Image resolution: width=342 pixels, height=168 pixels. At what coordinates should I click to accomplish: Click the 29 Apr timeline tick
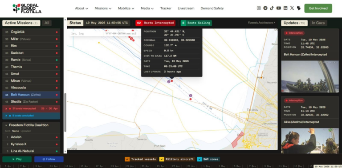pos(191,166)
